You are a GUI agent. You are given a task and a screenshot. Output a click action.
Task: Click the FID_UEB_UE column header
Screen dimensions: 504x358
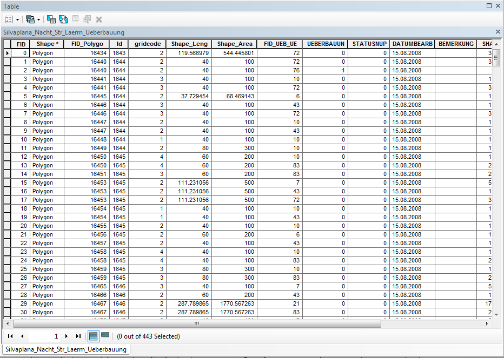click(x=280, y=44)
